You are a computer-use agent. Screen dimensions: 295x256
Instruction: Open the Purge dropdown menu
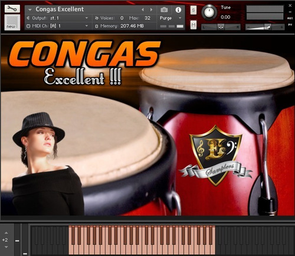(171, 18)
